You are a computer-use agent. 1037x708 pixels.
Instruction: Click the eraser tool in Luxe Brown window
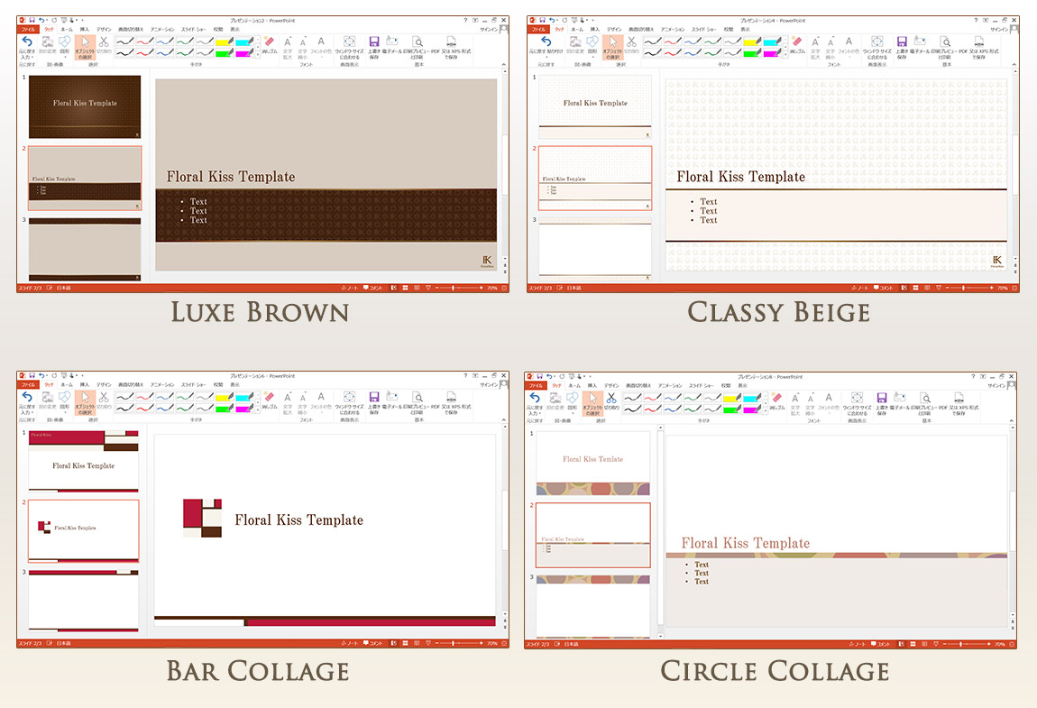(270, 43)
